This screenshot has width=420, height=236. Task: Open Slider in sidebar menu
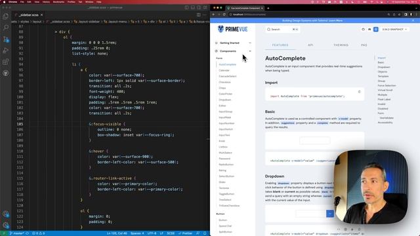point(222,182)
